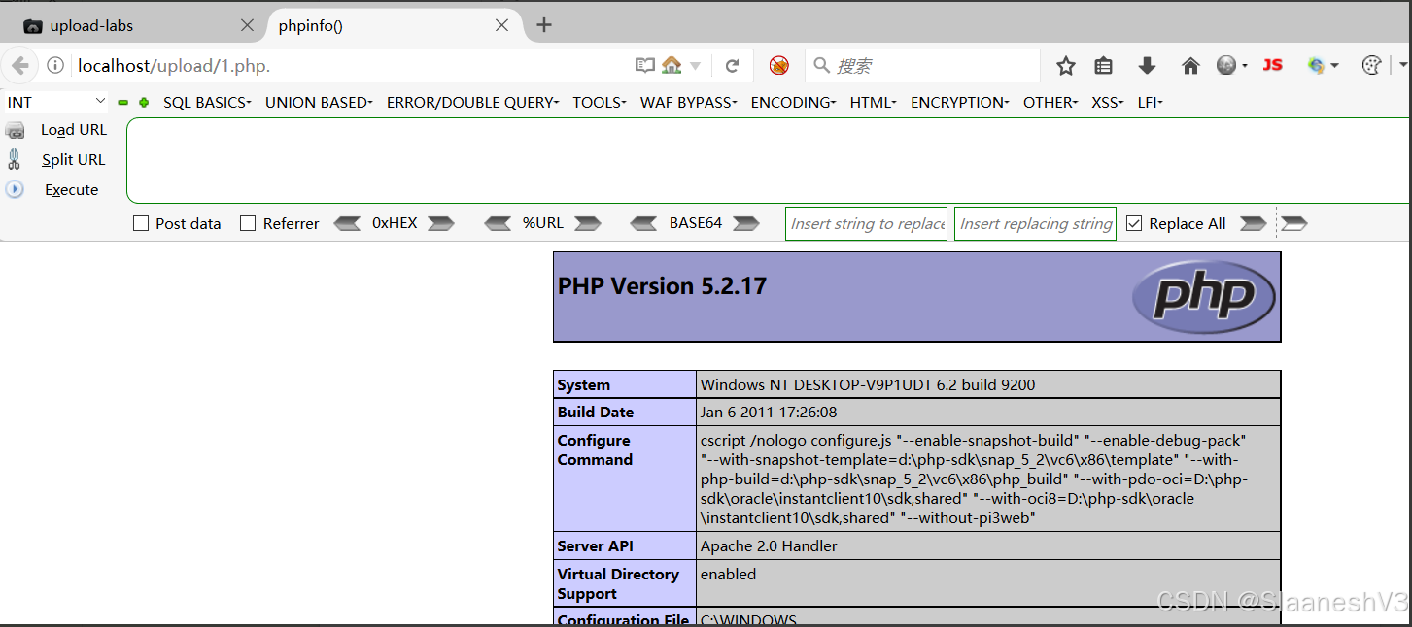Click inside the HackBar URL text area
The height and width of the screenshot is (627, 1412).
[768, 161]
